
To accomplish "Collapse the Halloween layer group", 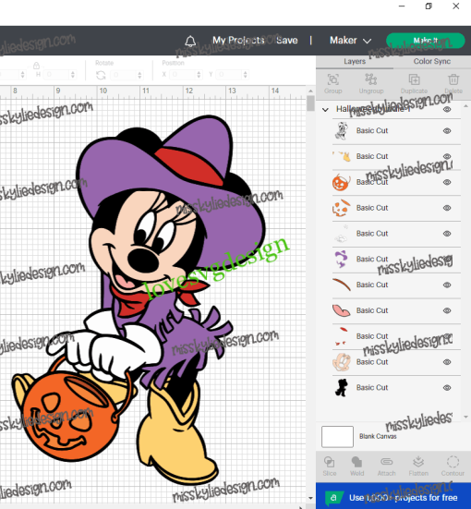I will click(x=325, y=110).
